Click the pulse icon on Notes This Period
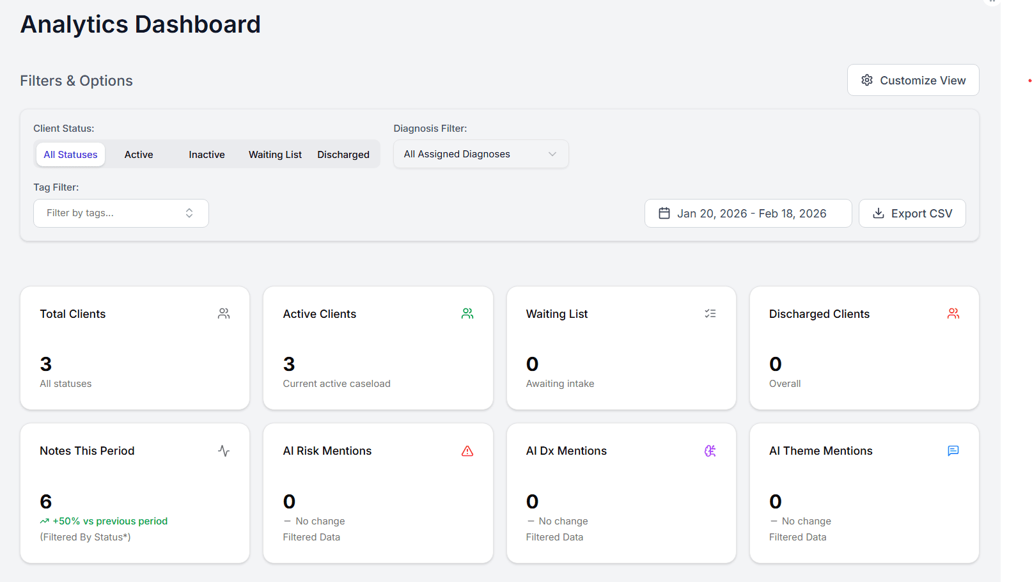Viewport: 1032px width, 582px height. (224, 450)
